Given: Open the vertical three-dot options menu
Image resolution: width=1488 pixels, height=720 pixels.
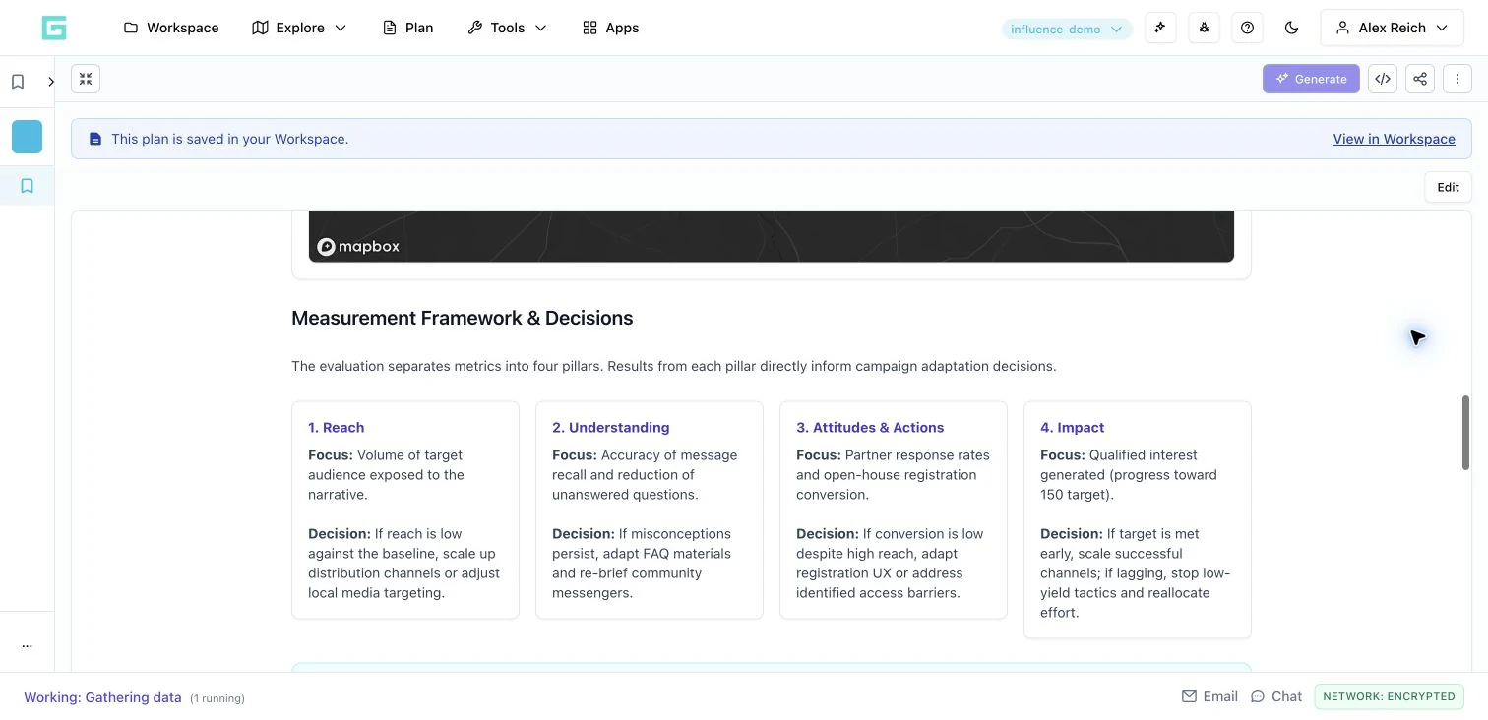Looking at the screenshot, I should [1457, 79].
